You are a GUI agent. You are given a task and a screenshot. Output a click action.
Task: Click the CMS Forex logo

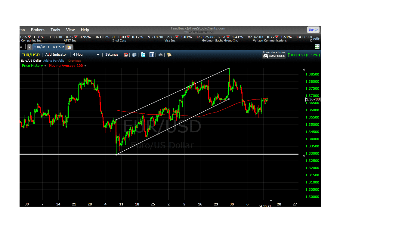(273, 56)
